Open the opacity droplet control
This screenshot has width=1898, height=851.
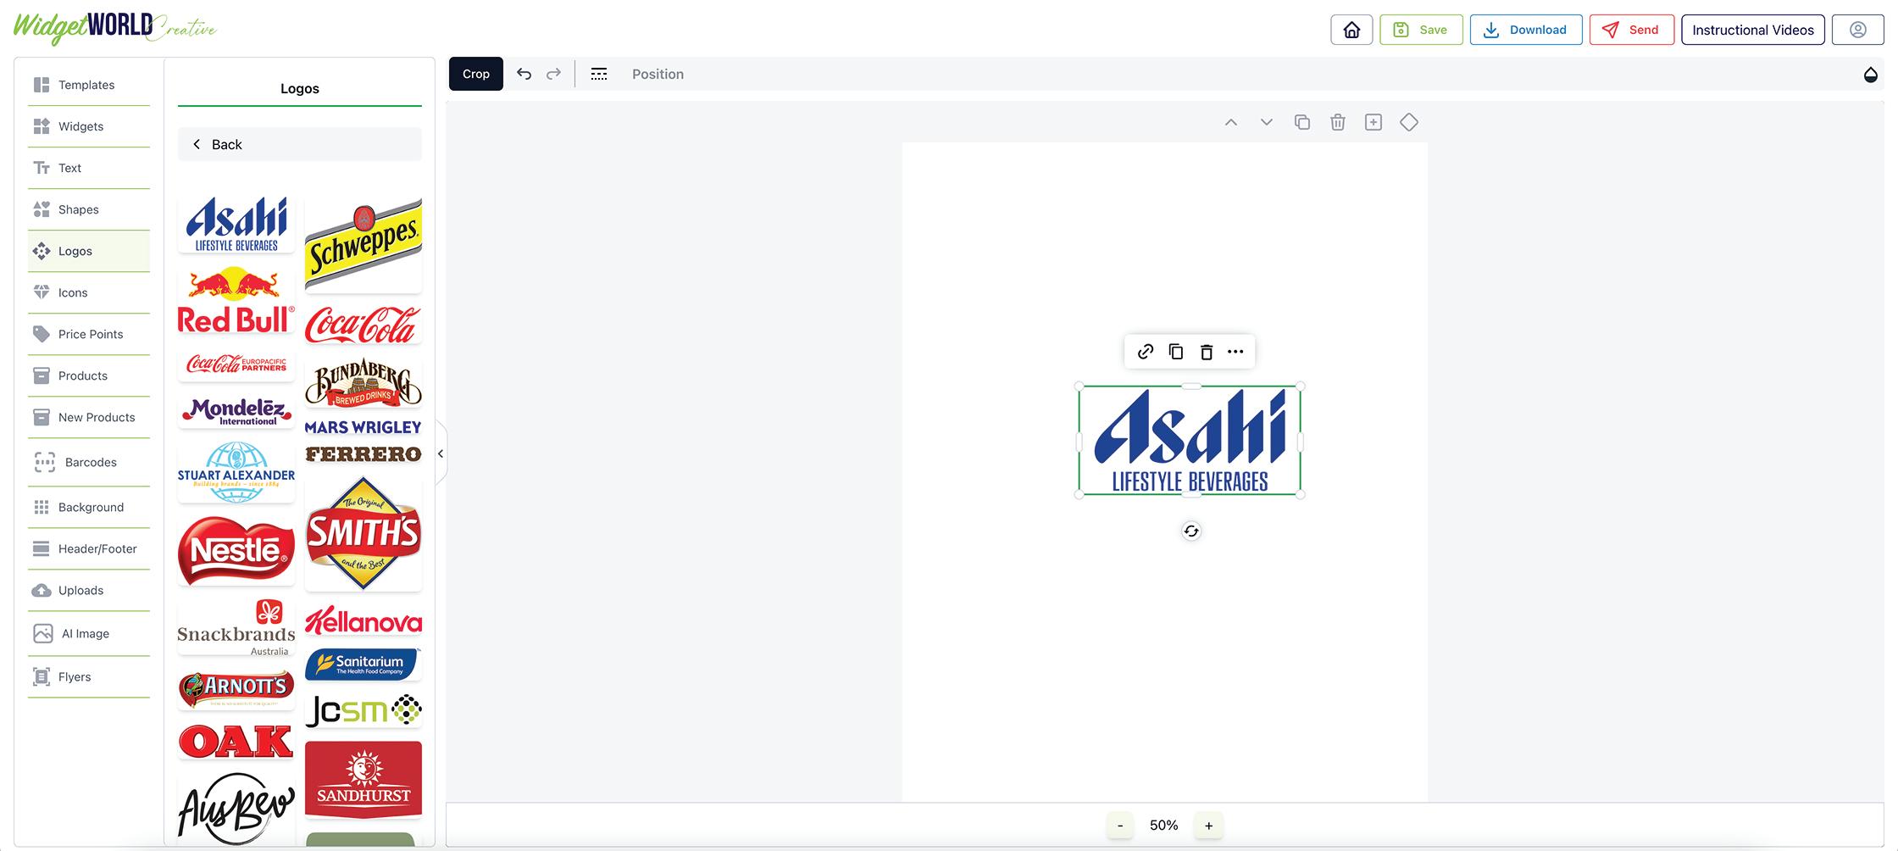tap(1871, 75)
